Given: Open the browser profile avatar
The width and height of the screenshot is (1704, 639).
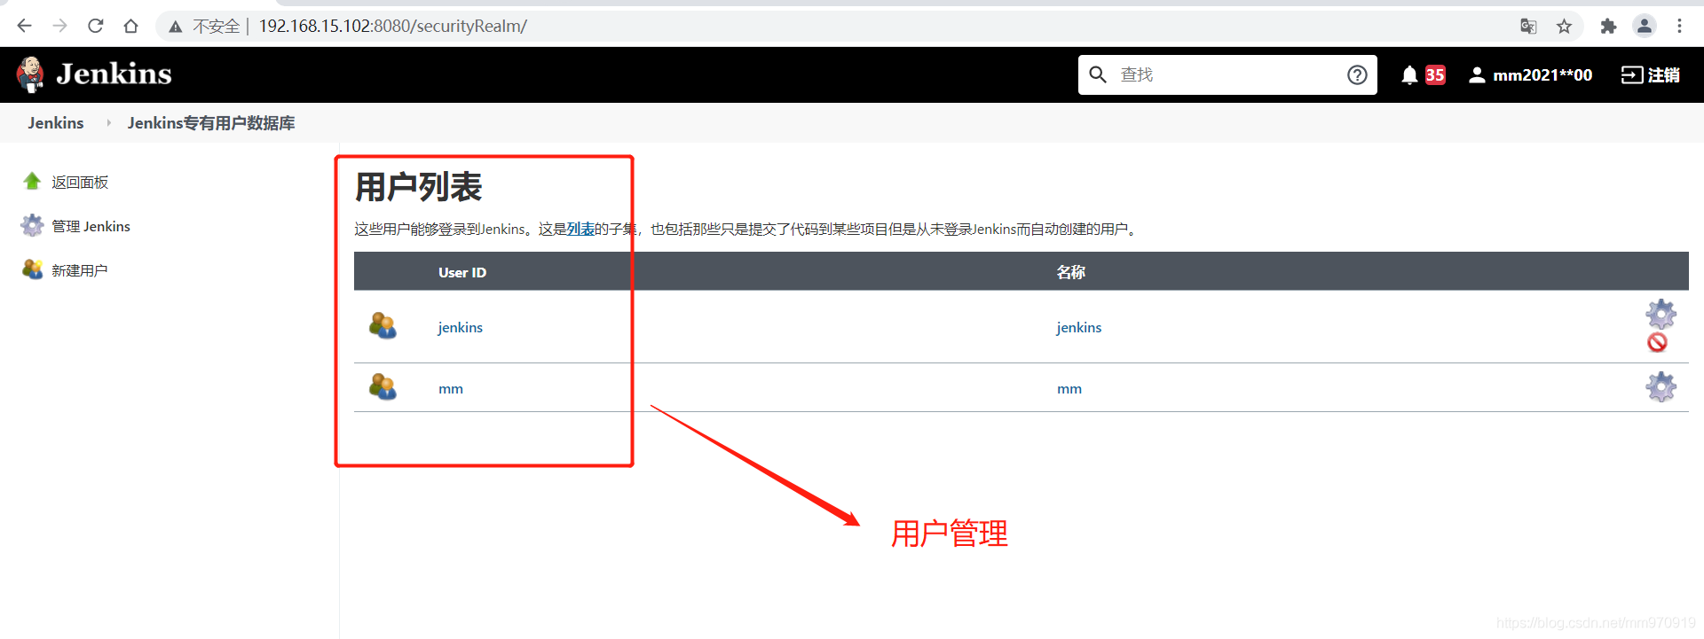Looking at the screenshot, I should [x=1645, y=26].
